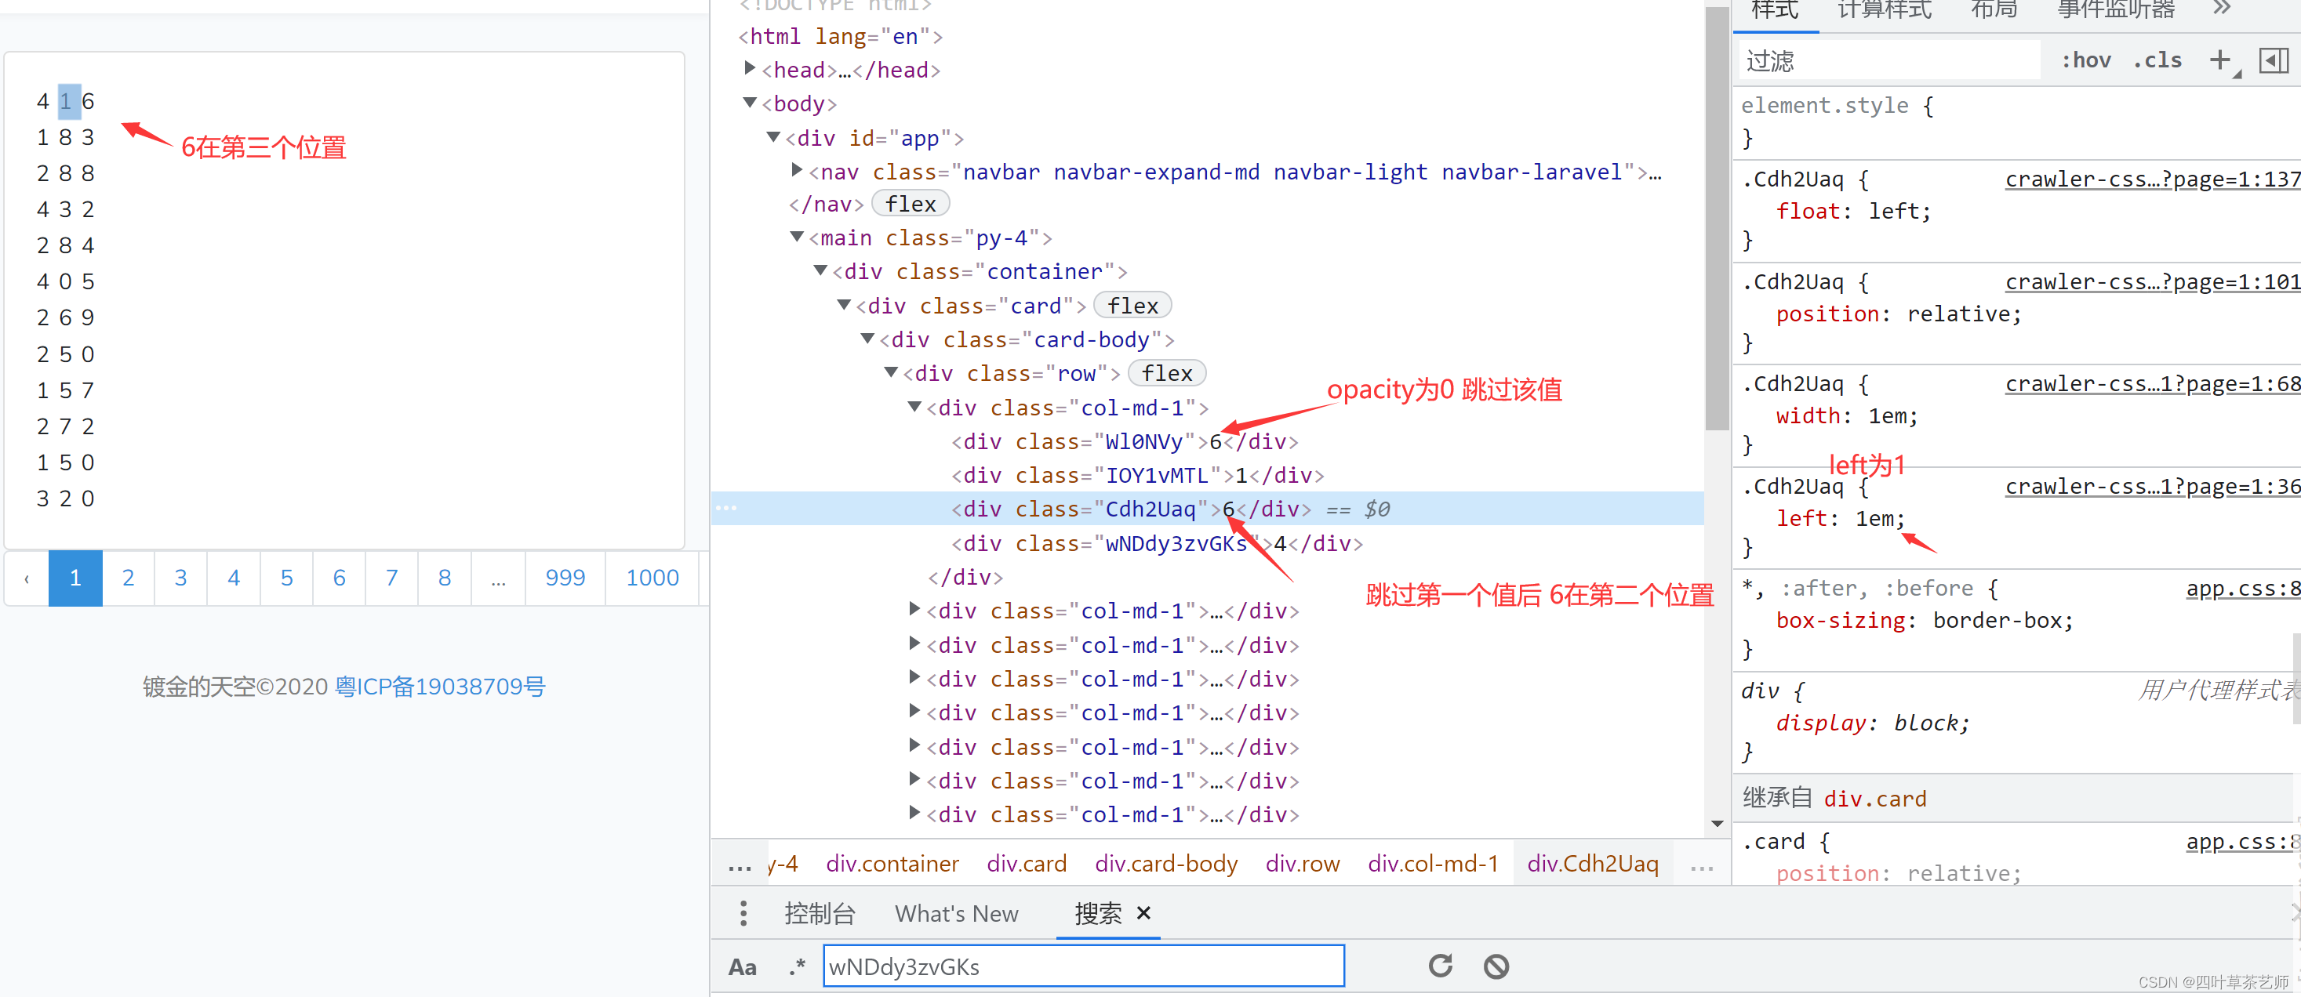Collapse the div container node
The image size is (2301, 997).
pos(820,270)
